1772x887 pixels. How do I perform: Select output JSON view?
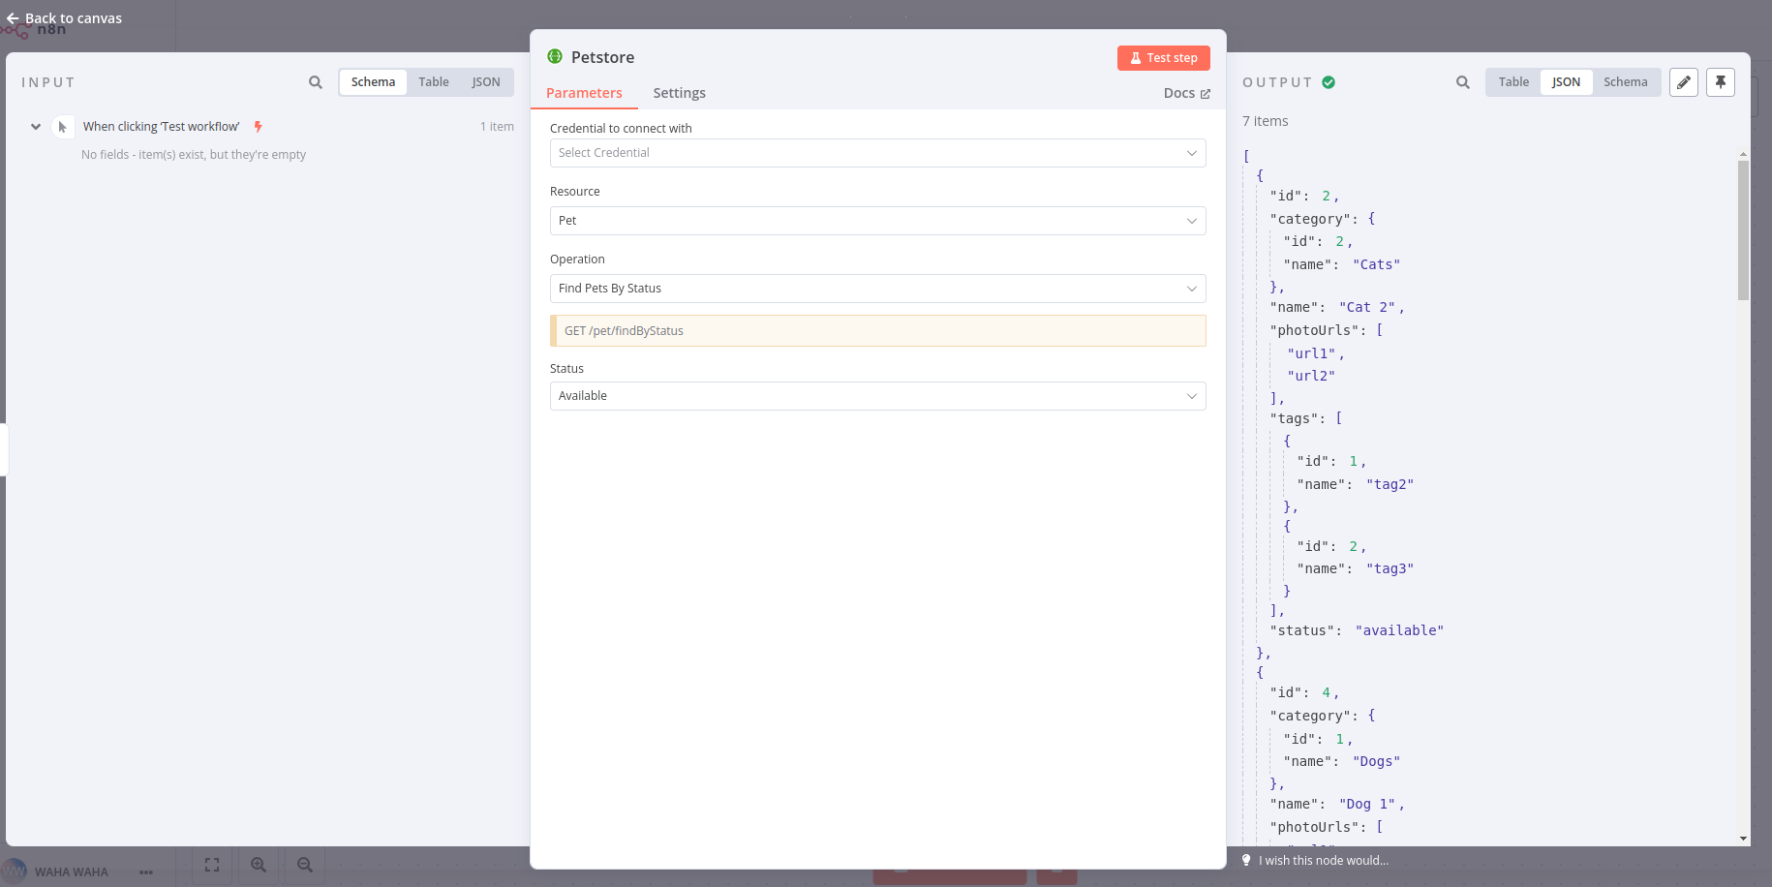click(x=1566, y=82)
